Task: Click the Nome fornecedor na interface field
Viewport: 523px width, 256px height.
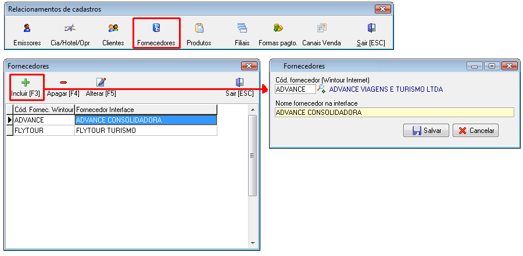Action: (394, 113)
